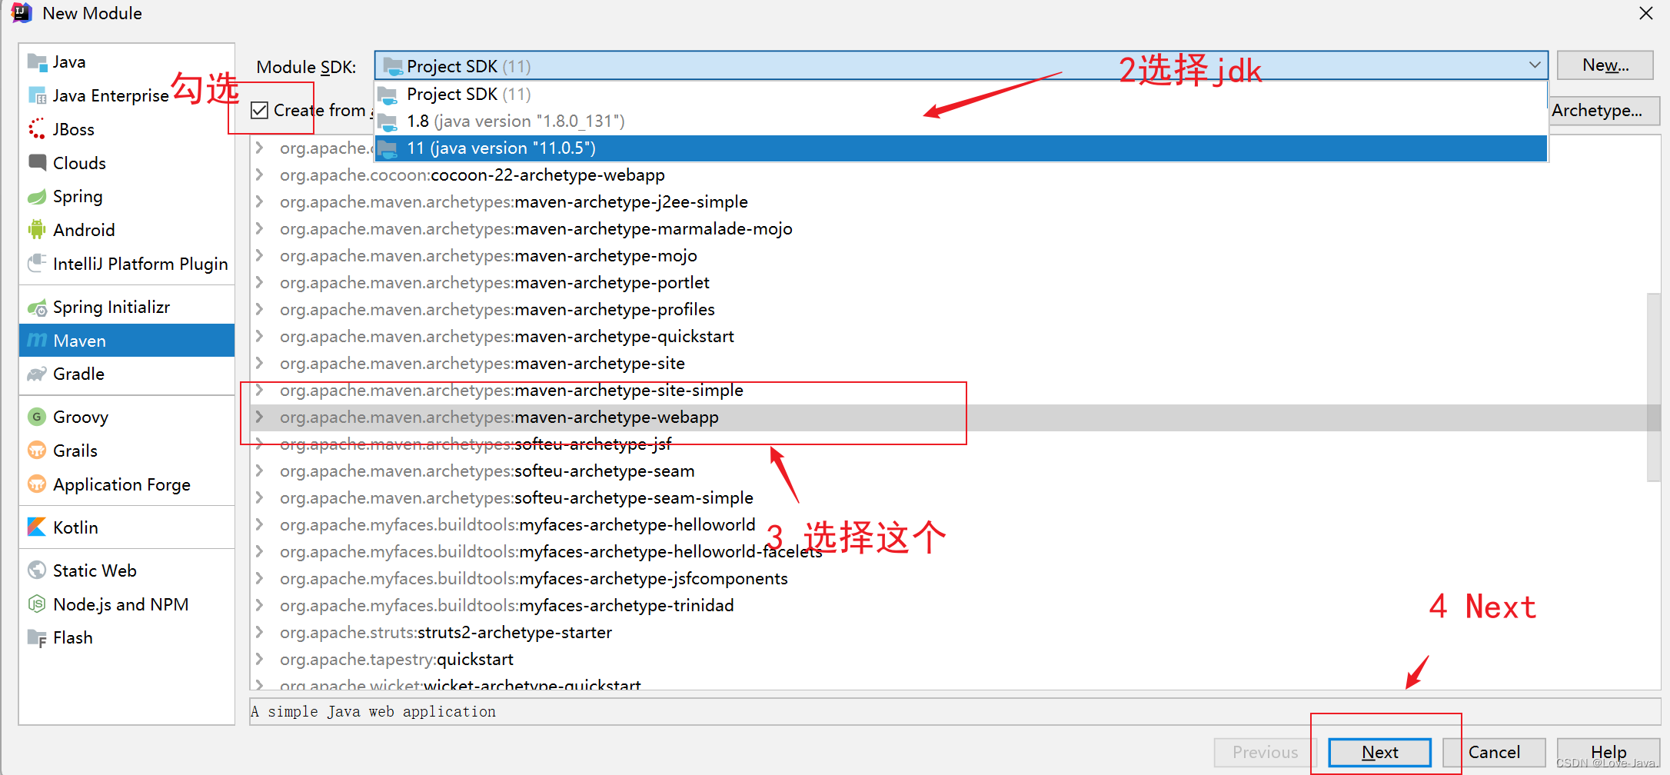
Task: Select Spring Initializr module type
Action: [127, 307]
